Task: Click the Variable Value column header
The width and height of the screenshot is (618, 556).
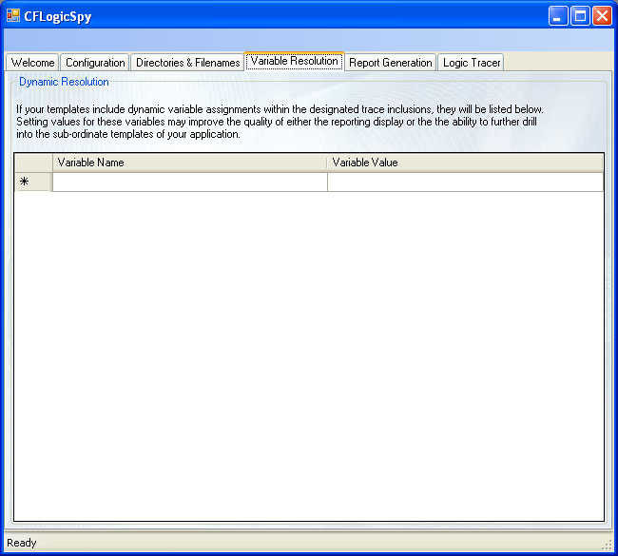Action: (466, 163)
